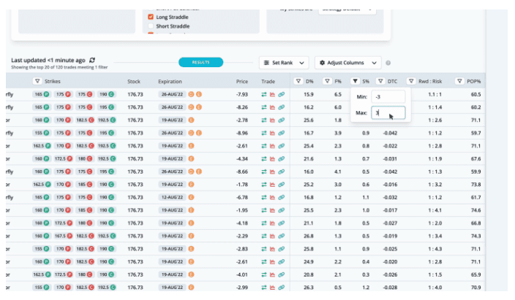
Task: Click trade arrows icon in -7.93 row
Action: pos(264,94)
